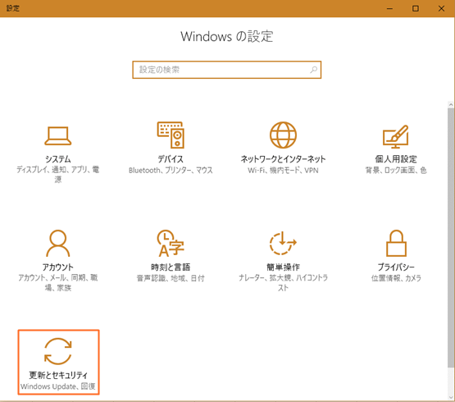Click the 簡単操作 label
This screenshot has width=455, height=402.
coord(283,267)
